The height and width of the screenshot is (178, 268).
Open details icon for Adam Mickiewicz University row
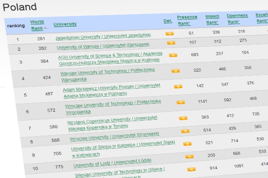(178, 86)
